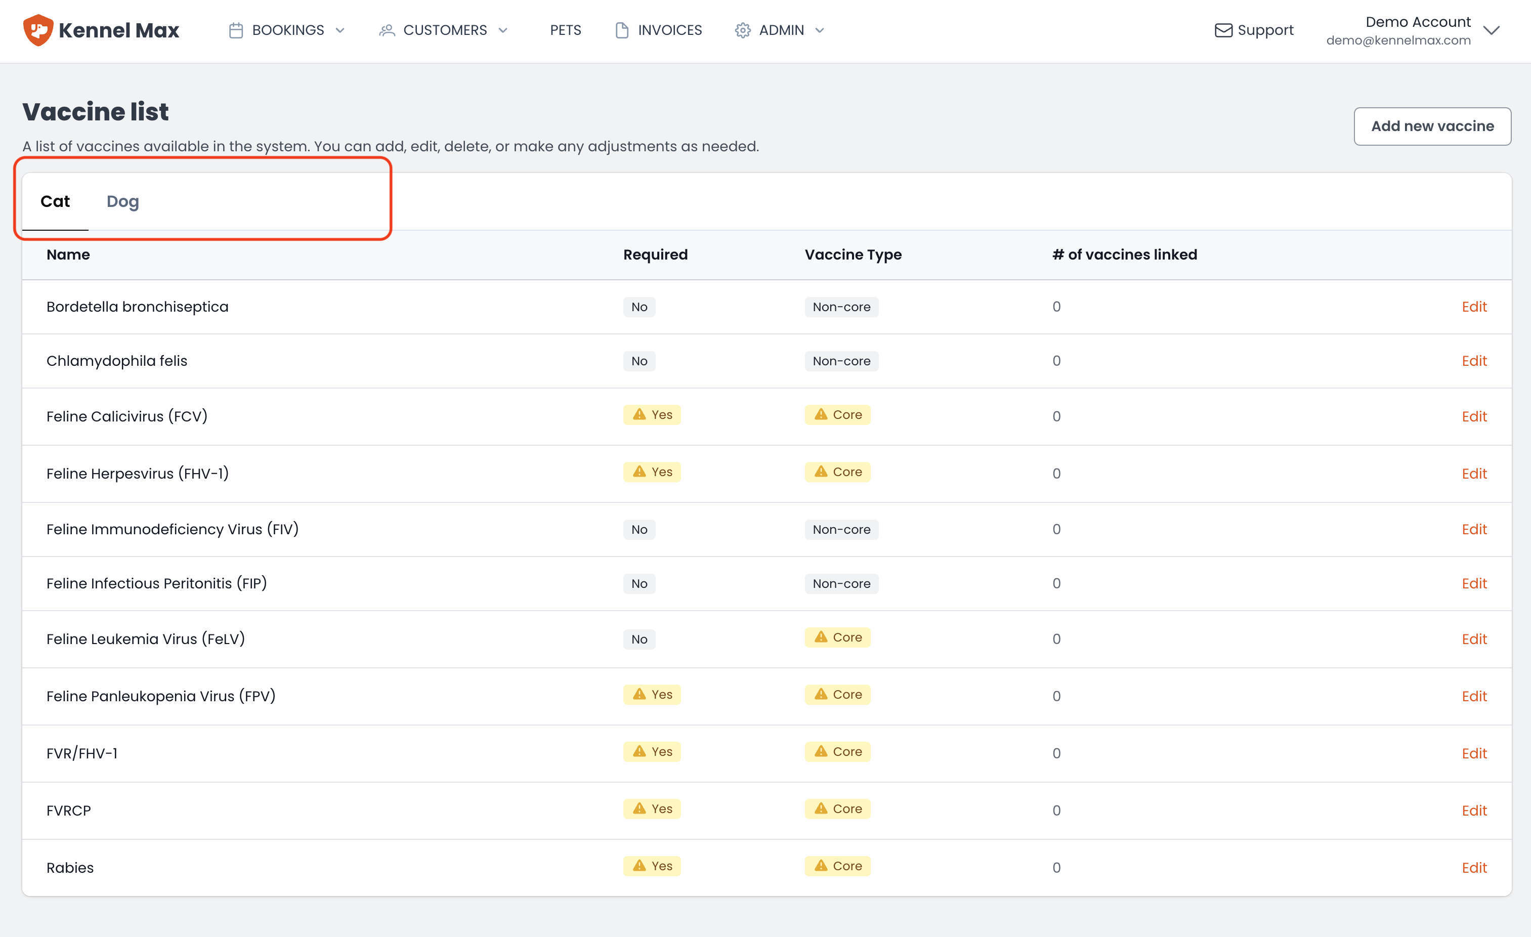The image size is (1531, 937).
Task: Click the Feline Calicivirus Yes warning icon
Action: tap(640, 414)
